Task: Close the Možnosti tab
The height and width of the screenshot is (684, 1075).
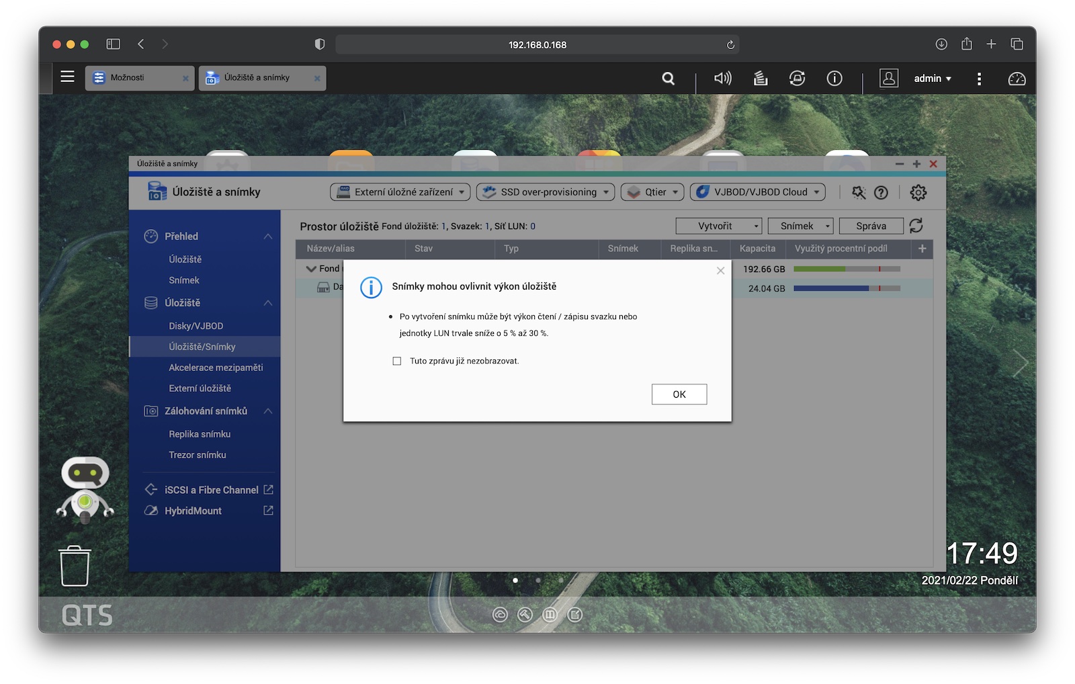Action: click(185, 79)
